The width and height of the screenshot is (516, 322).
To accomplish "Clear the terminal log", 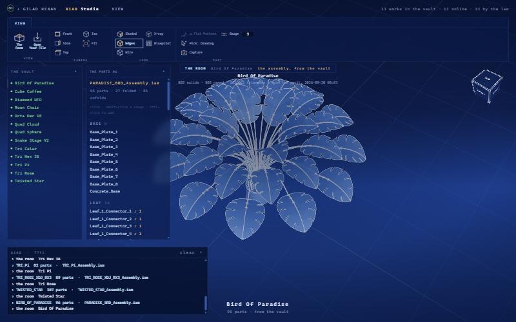I will (x=187, y=252).
